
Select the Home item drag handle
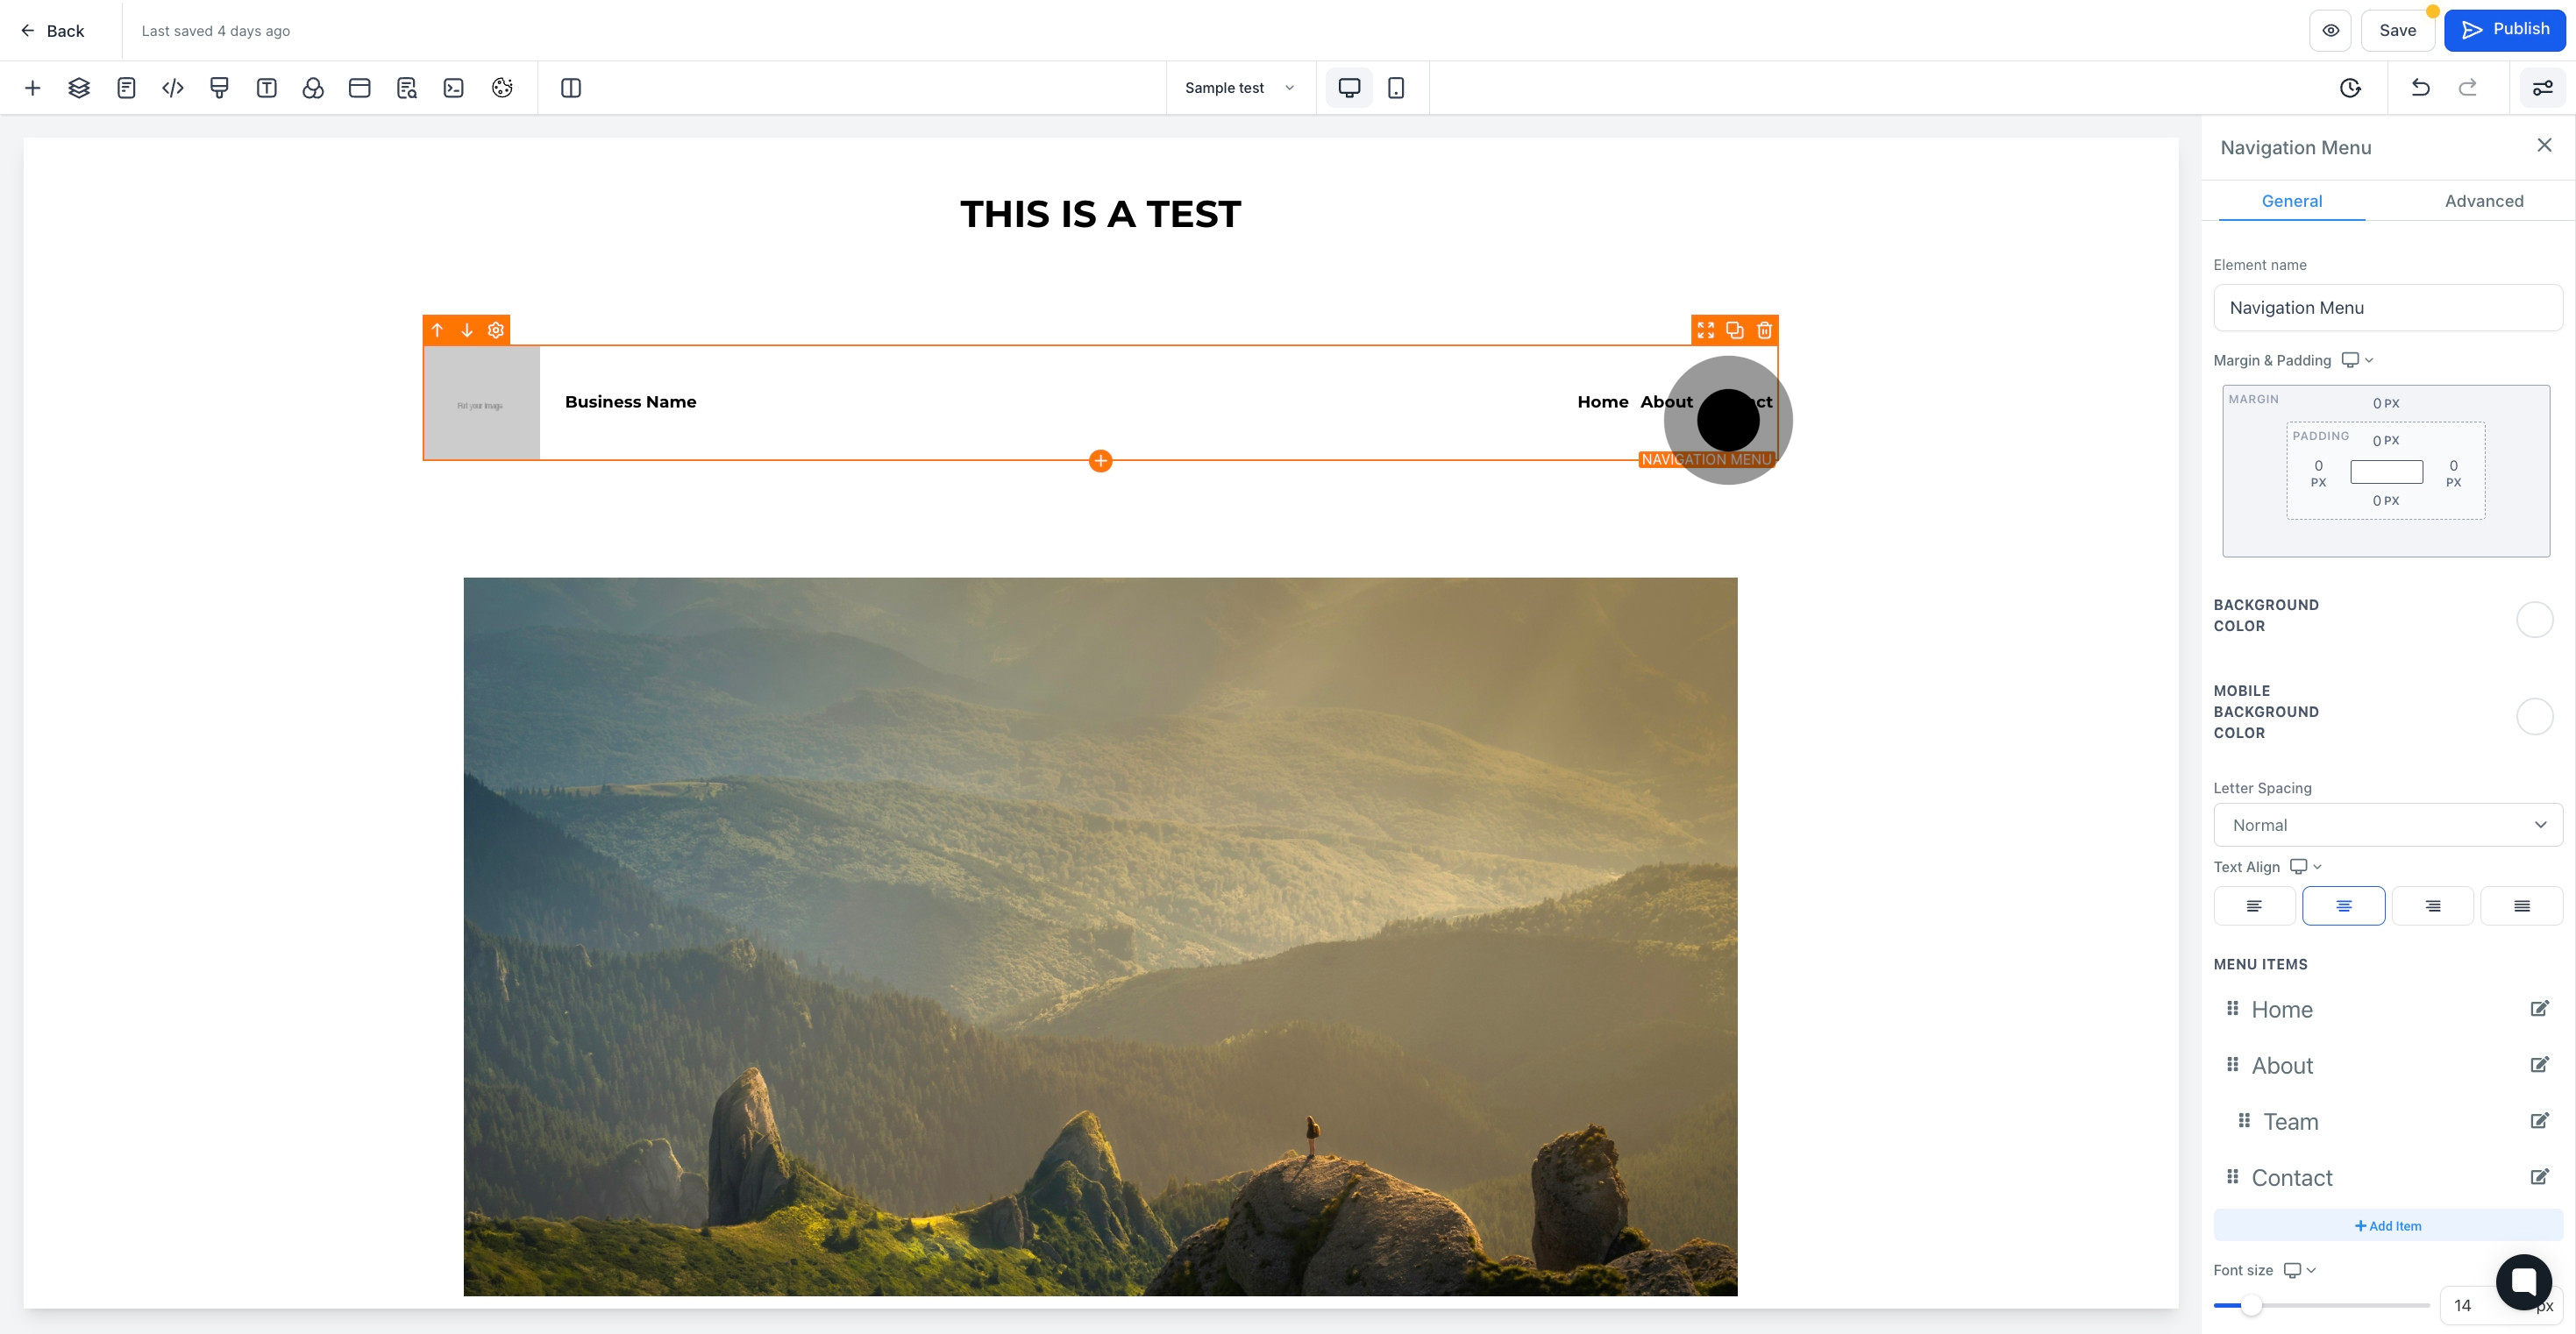pos(2232,1008)
